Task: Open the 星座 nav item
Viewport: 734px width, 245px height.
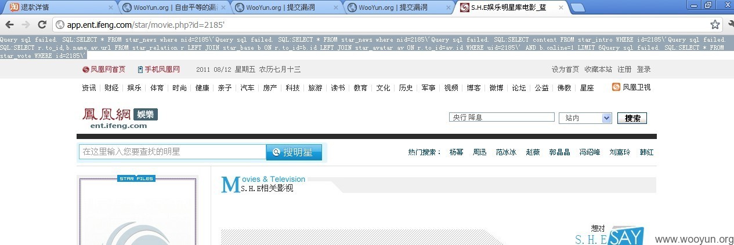Action: (x=587, y=88)
